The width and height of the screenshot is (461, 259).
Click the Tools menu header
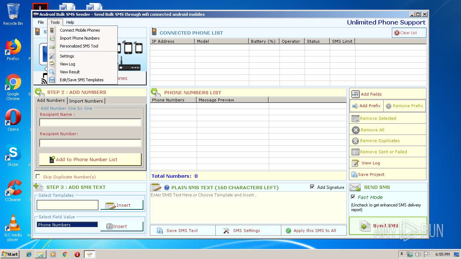coord(55,22)
